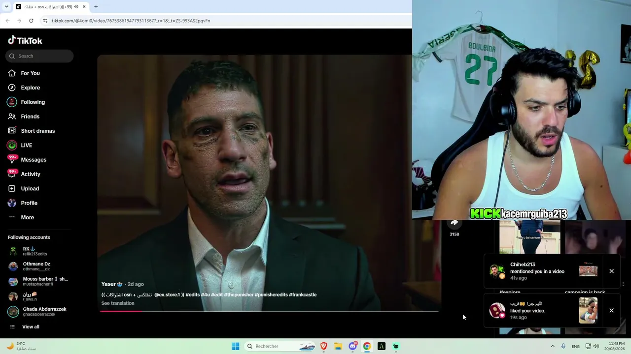
Task: Open a new browser tab
Action: (96, 7)
